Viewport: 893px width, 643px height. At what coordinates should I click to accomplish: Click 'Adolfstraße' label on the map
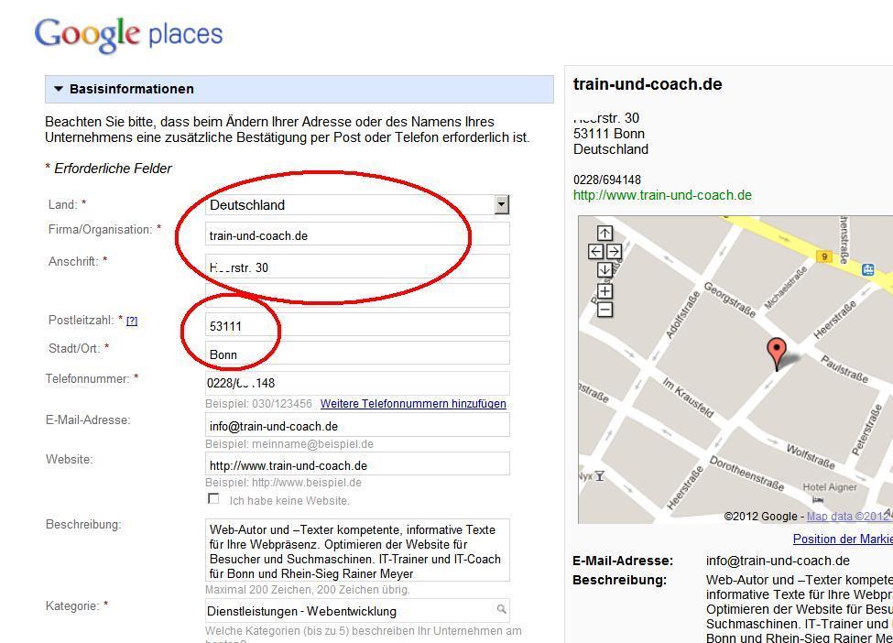point(682,315)
